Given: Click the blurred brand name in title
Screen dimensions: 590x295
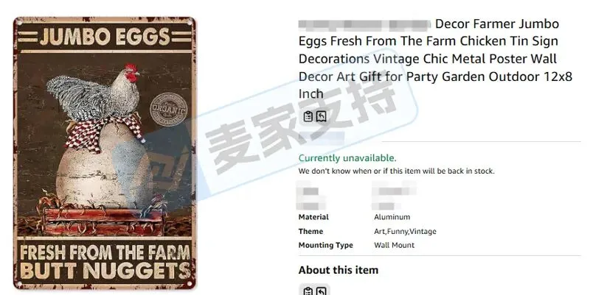Looking at the screenshot, I should (x=364, y=25).
